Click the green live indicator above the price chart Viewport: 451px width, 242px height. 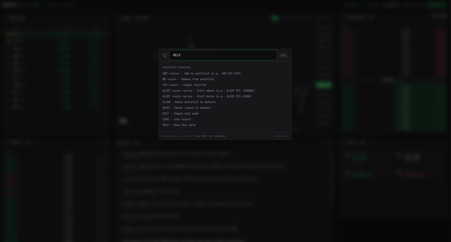coord(274,18)
